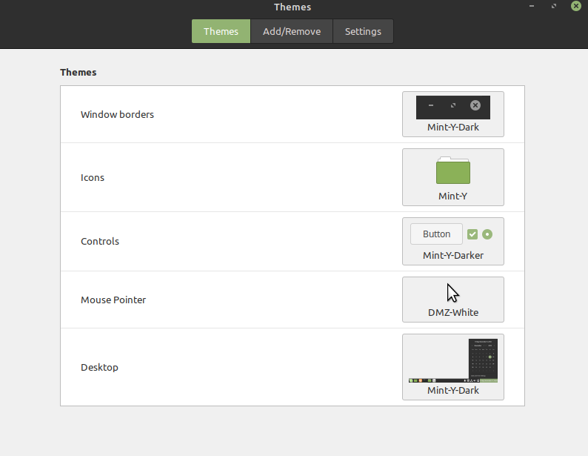Close the Themes window
The image size is (588, 456).
pyautogui.click(x=576, y=6)
